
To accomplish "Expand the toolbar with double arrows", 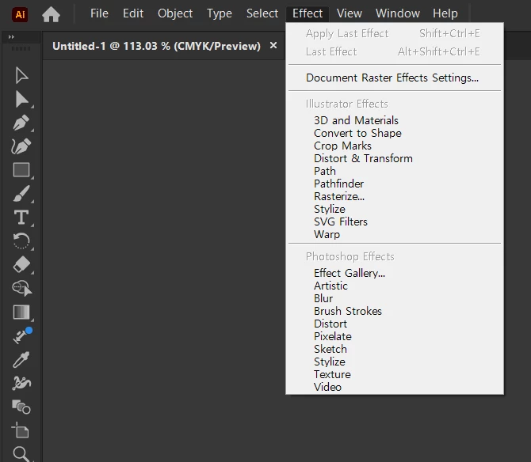I will (x=11, y=37).
